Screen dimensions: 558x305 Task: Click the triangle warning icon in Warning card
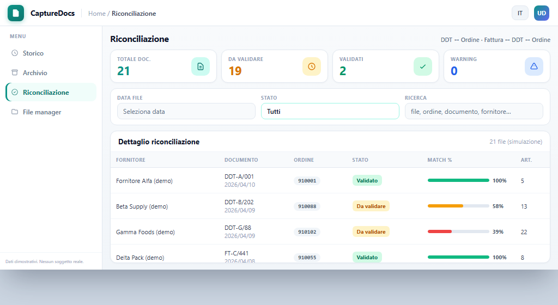[534, 66]
